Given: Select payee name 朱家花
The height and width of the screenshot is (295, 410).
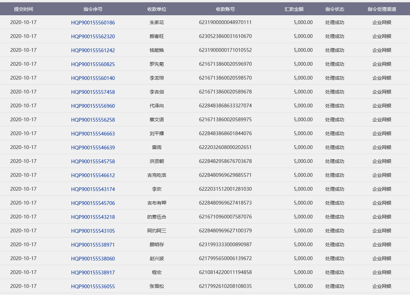Looking at the screenshot, I should 157,23.
